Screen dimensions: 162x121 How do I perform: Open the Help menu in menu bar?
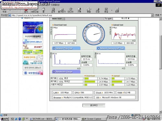point(55,5)
